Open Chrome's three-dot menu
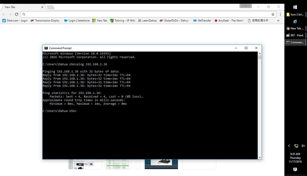The width and height of the screenshot is (307, 176). click(280, 14)
